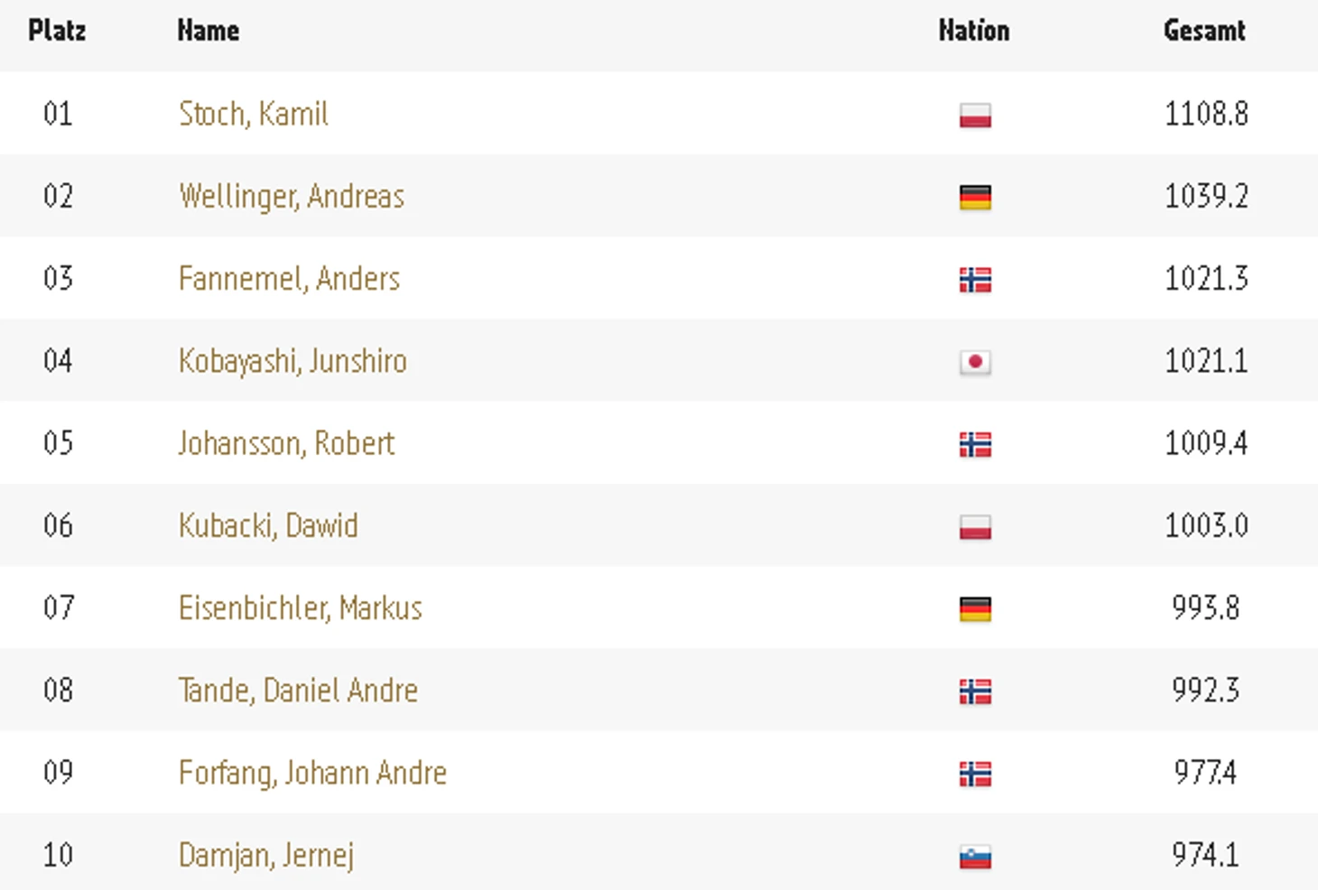
Task: Click the Platz column header
Action: [57, 31]
